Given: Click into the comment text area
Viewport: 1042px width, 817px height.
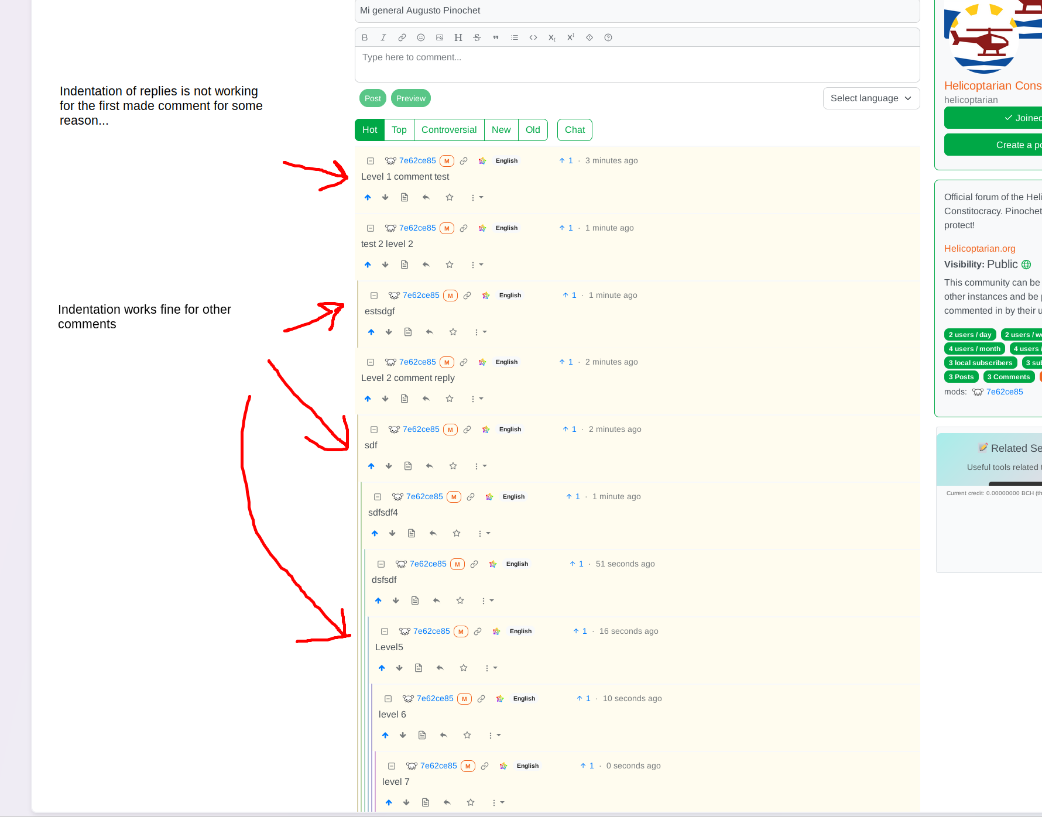Looking at the screenshot, I should pyautogui.click(x=637, y=64).
